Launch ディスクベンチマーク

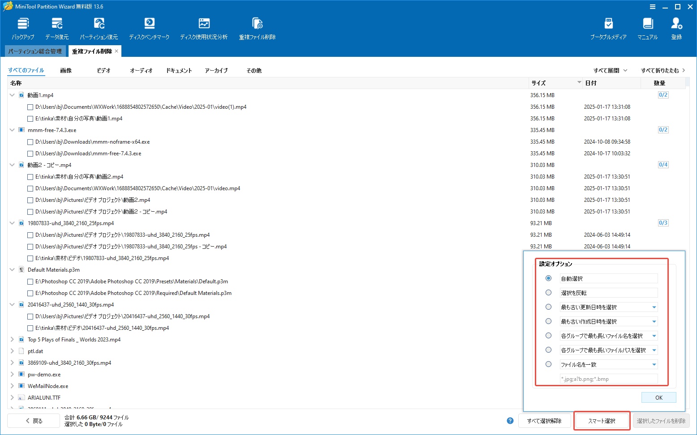149,27
